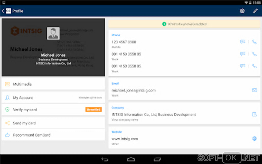Tap the Multimedia icon
The width and height of the screenshot is (262, 164).
pos(7,84)
